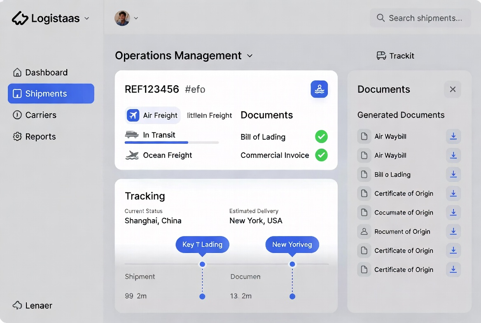
Task: Click the magnifier icon in search box
Action: click(381, 18)
